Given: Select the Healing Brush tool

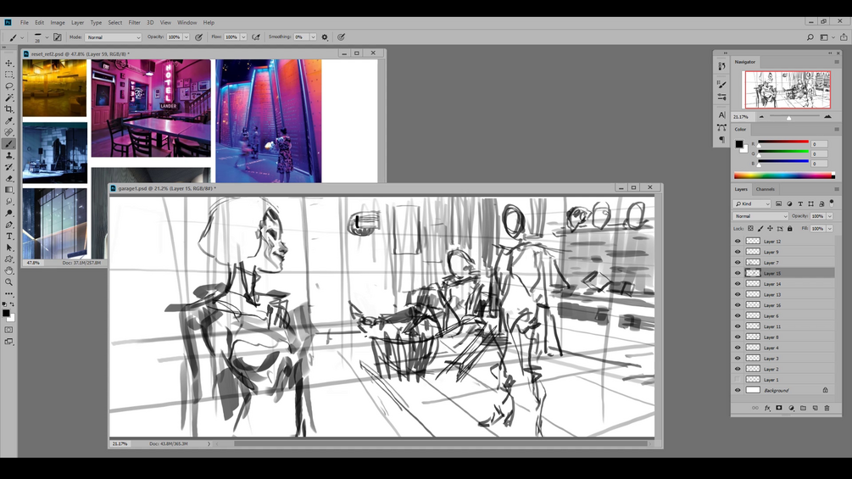Looking at the screenshot, I should pos(9,132).
